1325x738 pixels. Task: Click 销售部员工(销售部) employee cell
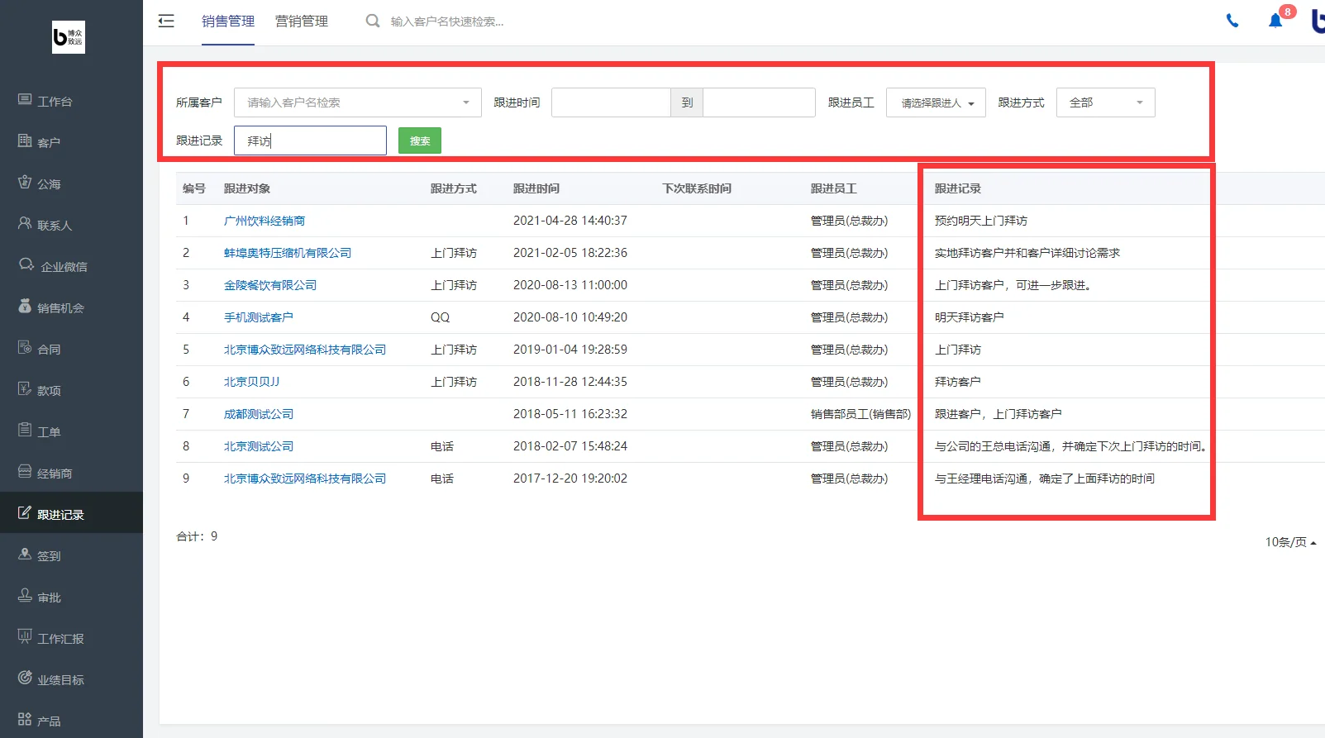[860, 414]
